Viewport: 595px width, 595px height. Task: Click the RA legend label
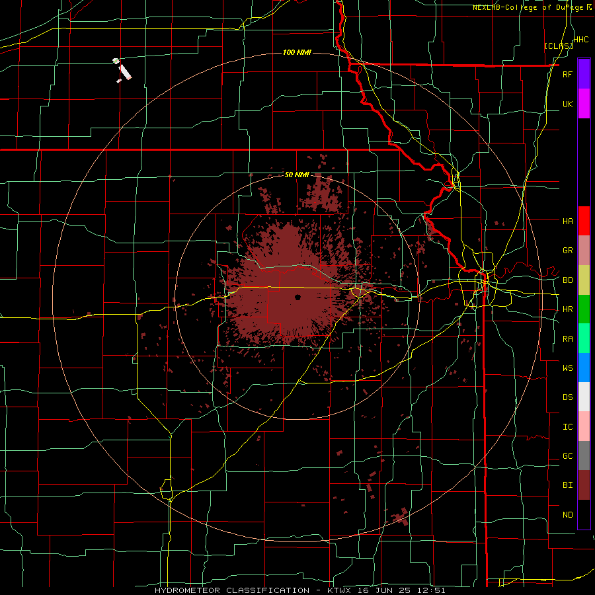(x=567, y=339)
